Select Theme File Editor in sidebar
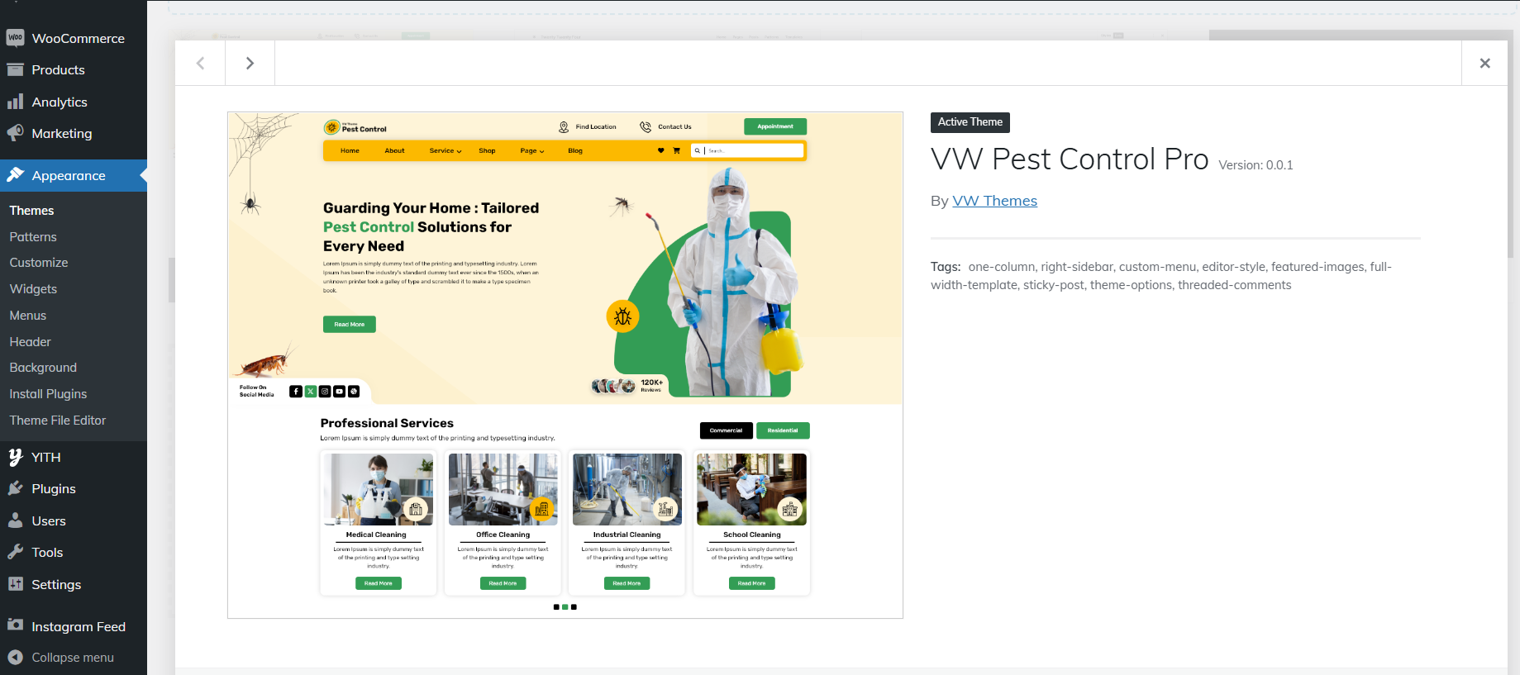Screen dimensions: 1520x675 (x=58, y=421)
